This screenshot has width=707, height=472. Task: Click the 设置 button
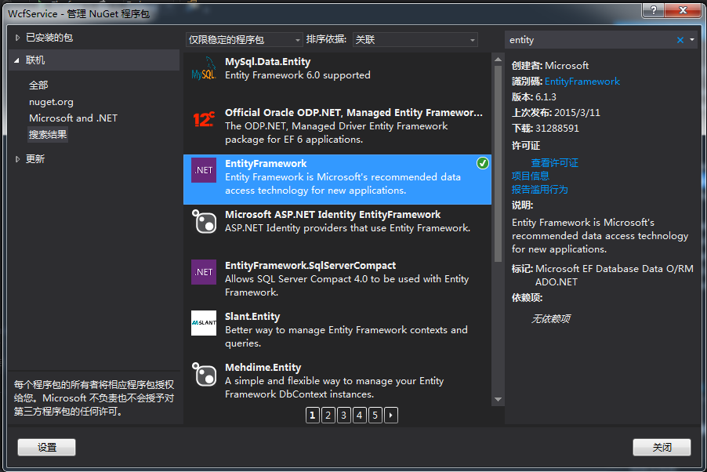(x=46, y=447)
